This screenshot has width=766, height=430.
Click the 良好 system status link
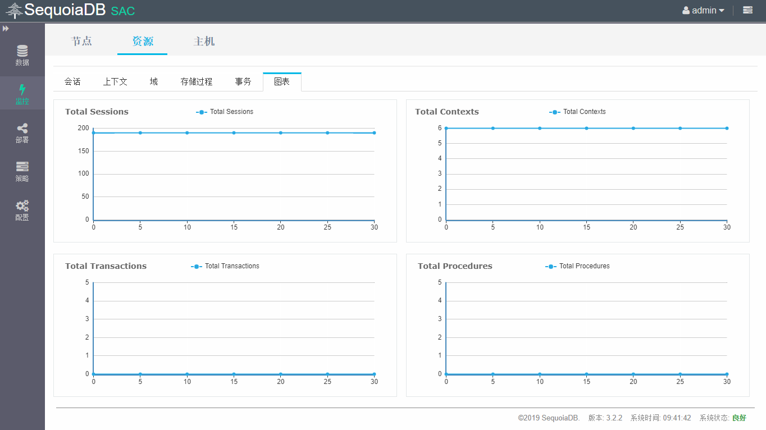click(x=739, y=418)
